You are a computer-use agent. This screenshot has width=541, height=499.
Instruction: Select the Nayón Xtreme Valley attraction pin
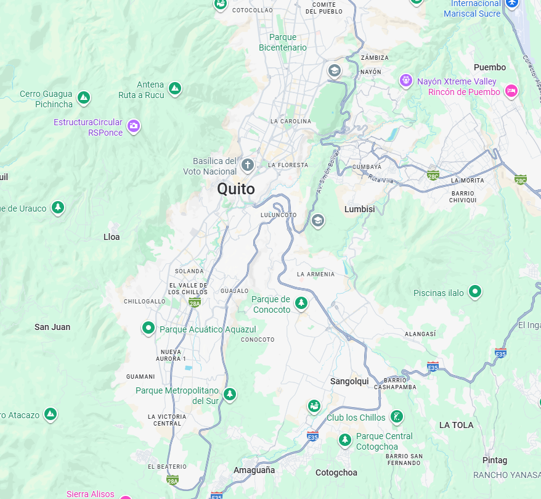point(405,81)
